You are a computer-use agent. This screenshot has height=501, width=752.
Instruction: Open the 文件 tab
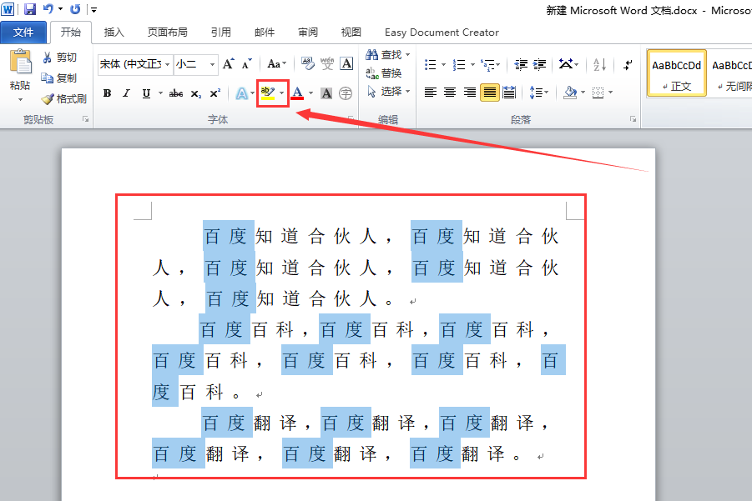[x=23, y=33]
